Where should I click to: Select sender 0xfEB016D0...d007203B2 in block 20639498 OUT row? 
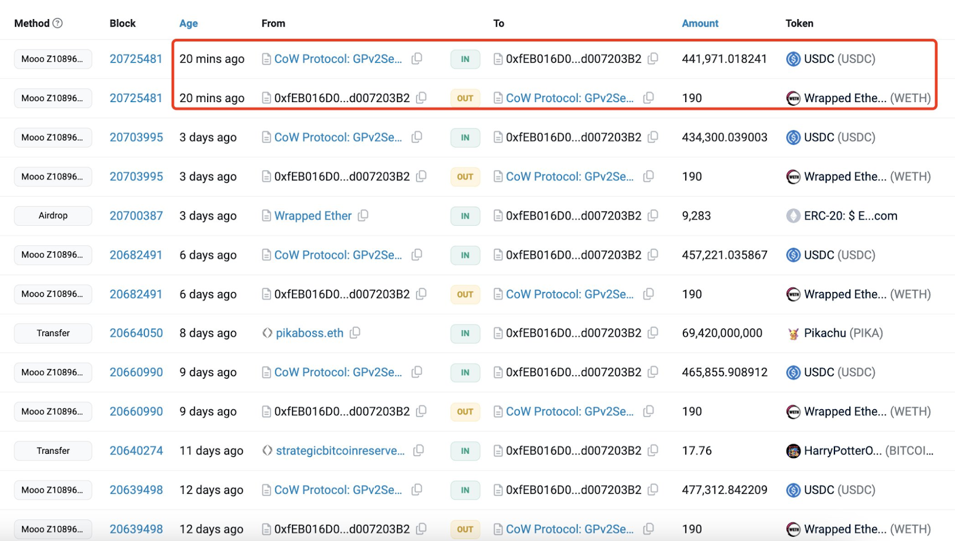pos(342,529)
